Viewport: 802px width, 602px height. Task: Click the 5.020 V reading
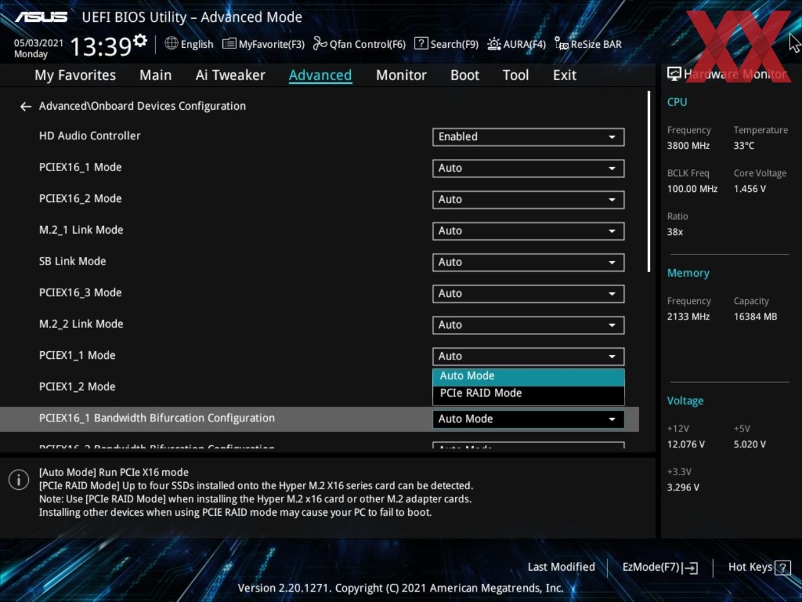750,444
